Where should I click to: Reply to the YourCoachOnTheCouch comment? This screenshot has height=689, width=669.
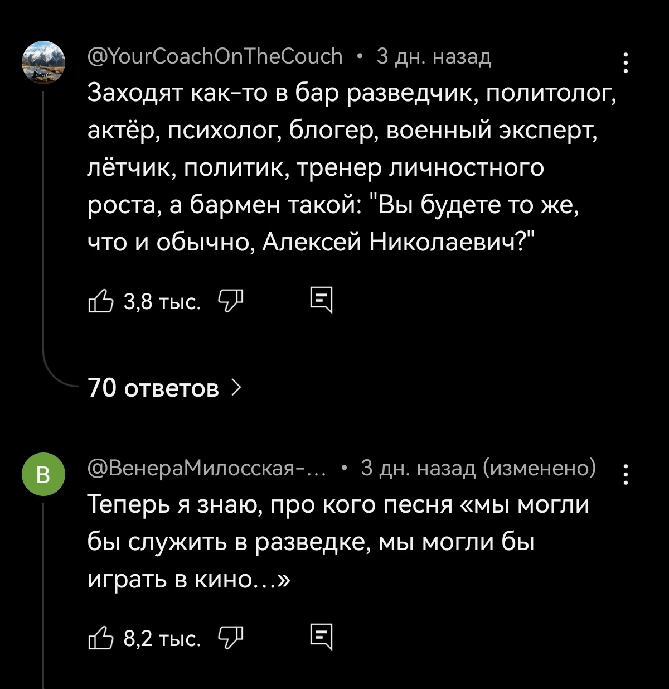(x=321, y=301)
